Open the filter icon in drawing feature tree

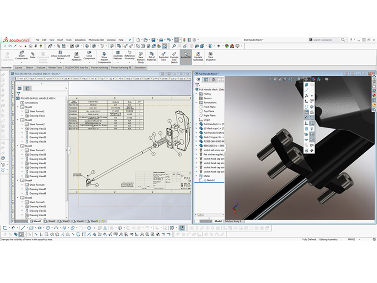point(18,94)
